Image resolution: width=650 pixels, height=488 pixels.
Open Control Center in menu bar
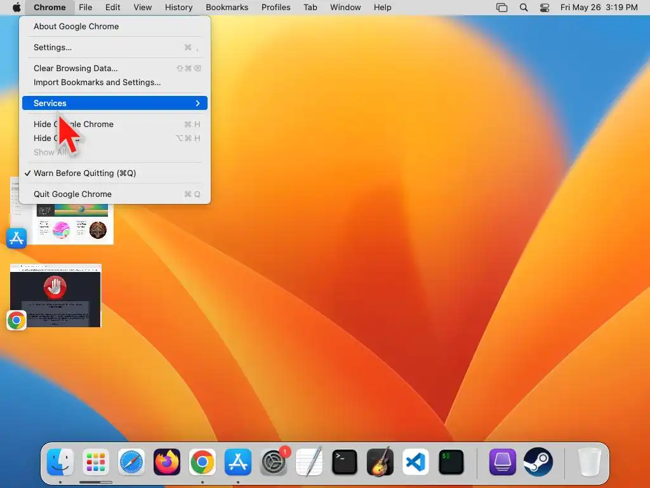(544, 8)
